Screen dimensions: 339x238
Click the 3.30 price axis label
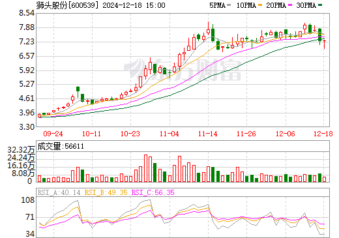pyautogui.click(x=27, y=126)
